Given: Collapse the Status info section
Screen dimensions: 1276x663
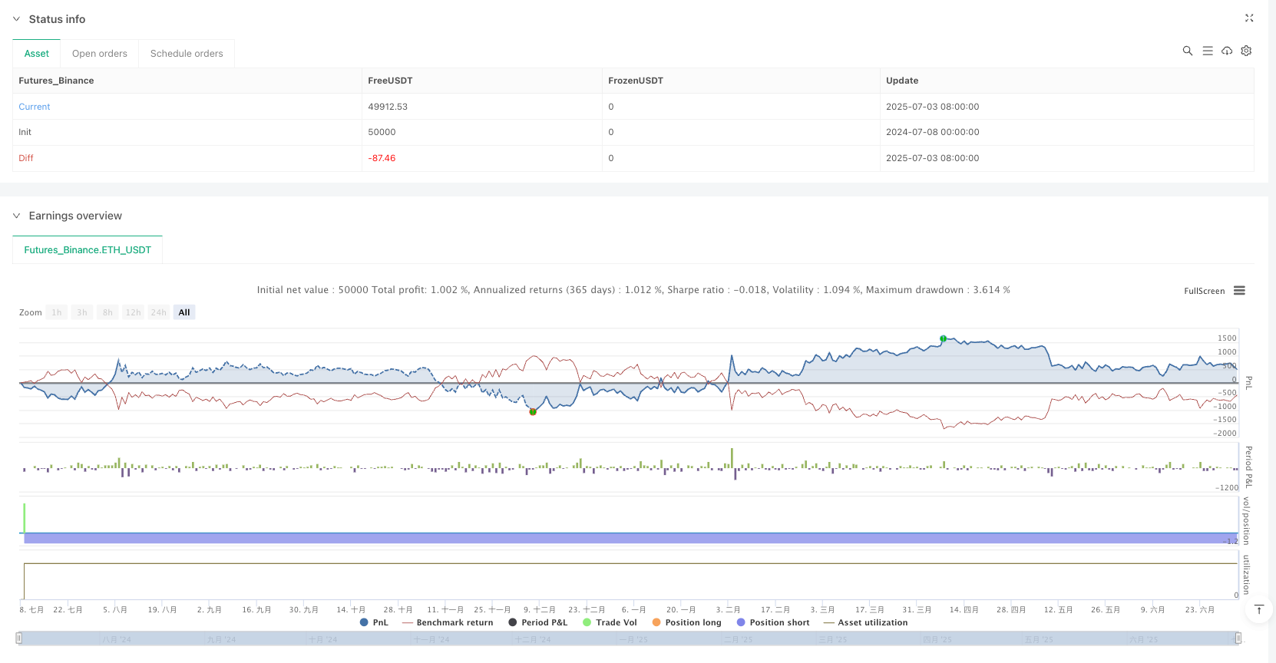Looking at the screenshot, I should tap(16, 19).
